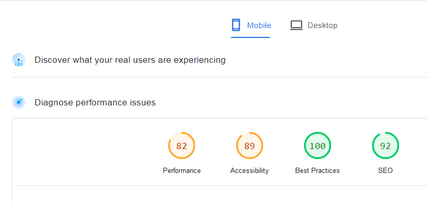Viewport: 427px width, 202px height.
Task: Click the number 89 in Accessibility circle
Action: 250,146
